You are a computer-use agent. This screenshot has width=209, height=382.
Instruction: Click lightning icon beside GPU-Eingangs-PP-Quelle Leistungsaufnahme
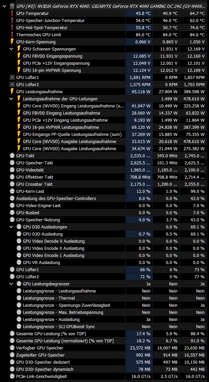pos(19,134)
